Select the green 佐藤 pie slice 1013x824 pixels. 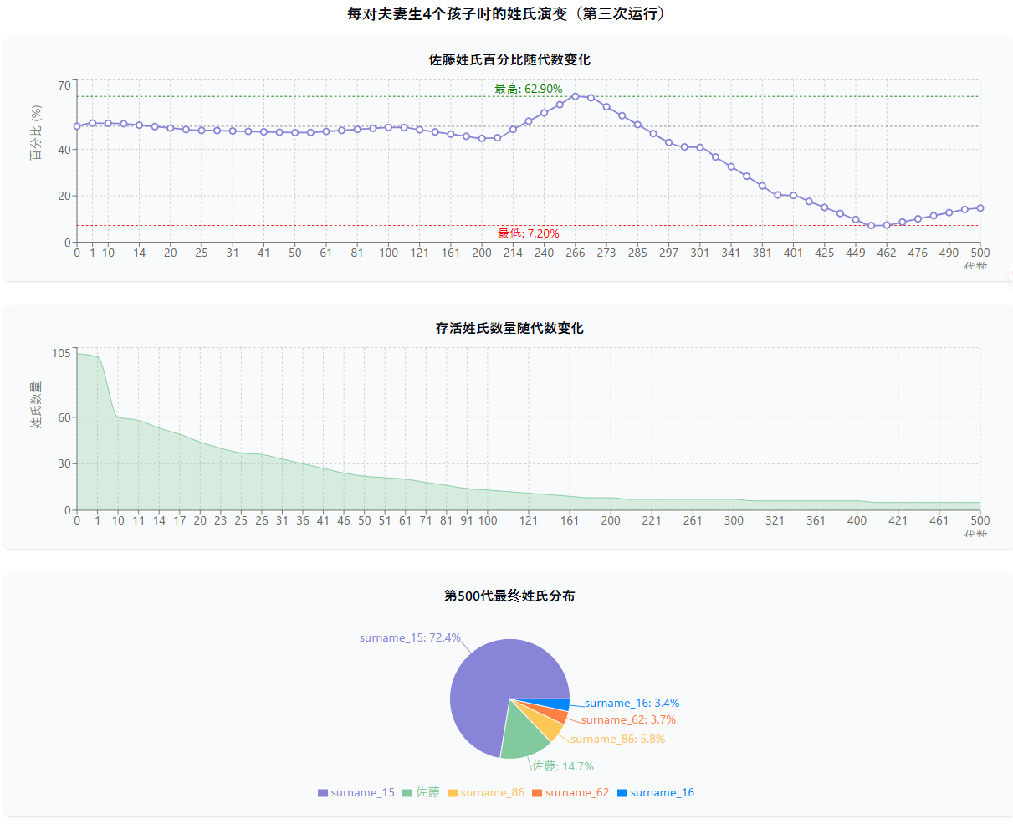[523, 739]
